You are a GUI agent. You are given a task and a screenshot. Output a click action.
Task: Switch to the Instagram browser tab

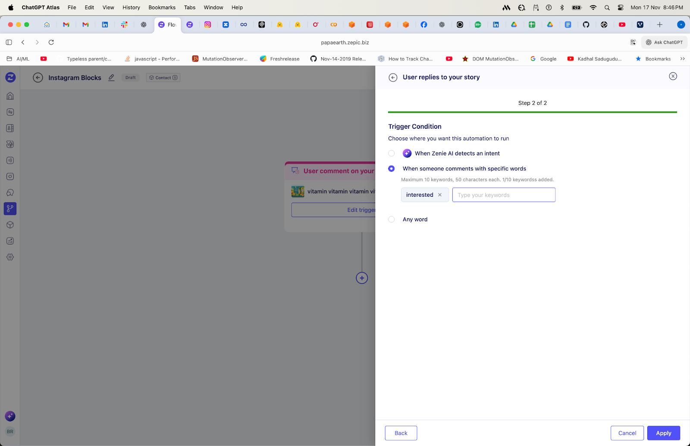[208, 25]
